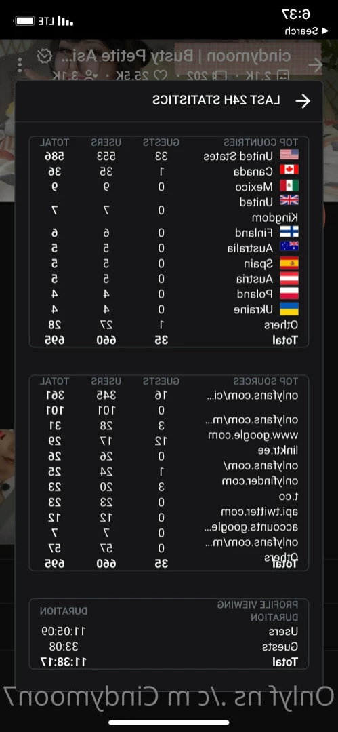Screen dimensions: 338x732
Task: Tap the verified badge beside cindymoon
Action: [x=44, y=56]
